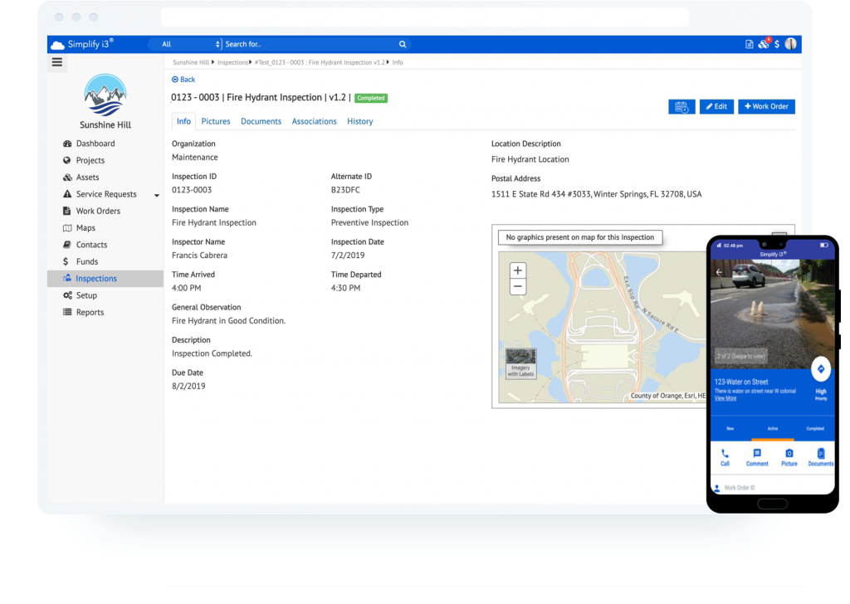Zoom out on the map
850x604 pixels.
[518, 287]
